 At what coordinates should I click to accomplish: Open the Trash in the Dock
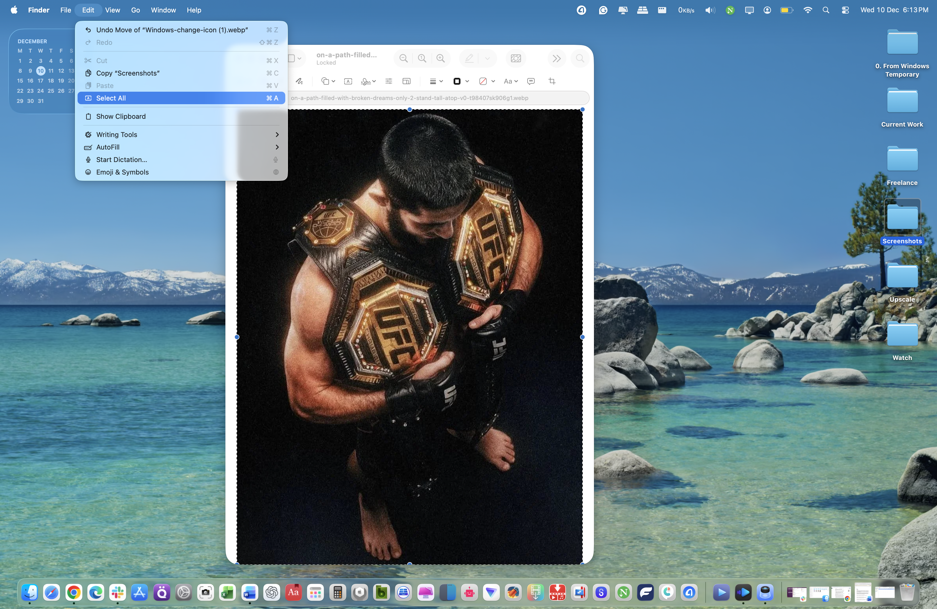pos(907,592)
